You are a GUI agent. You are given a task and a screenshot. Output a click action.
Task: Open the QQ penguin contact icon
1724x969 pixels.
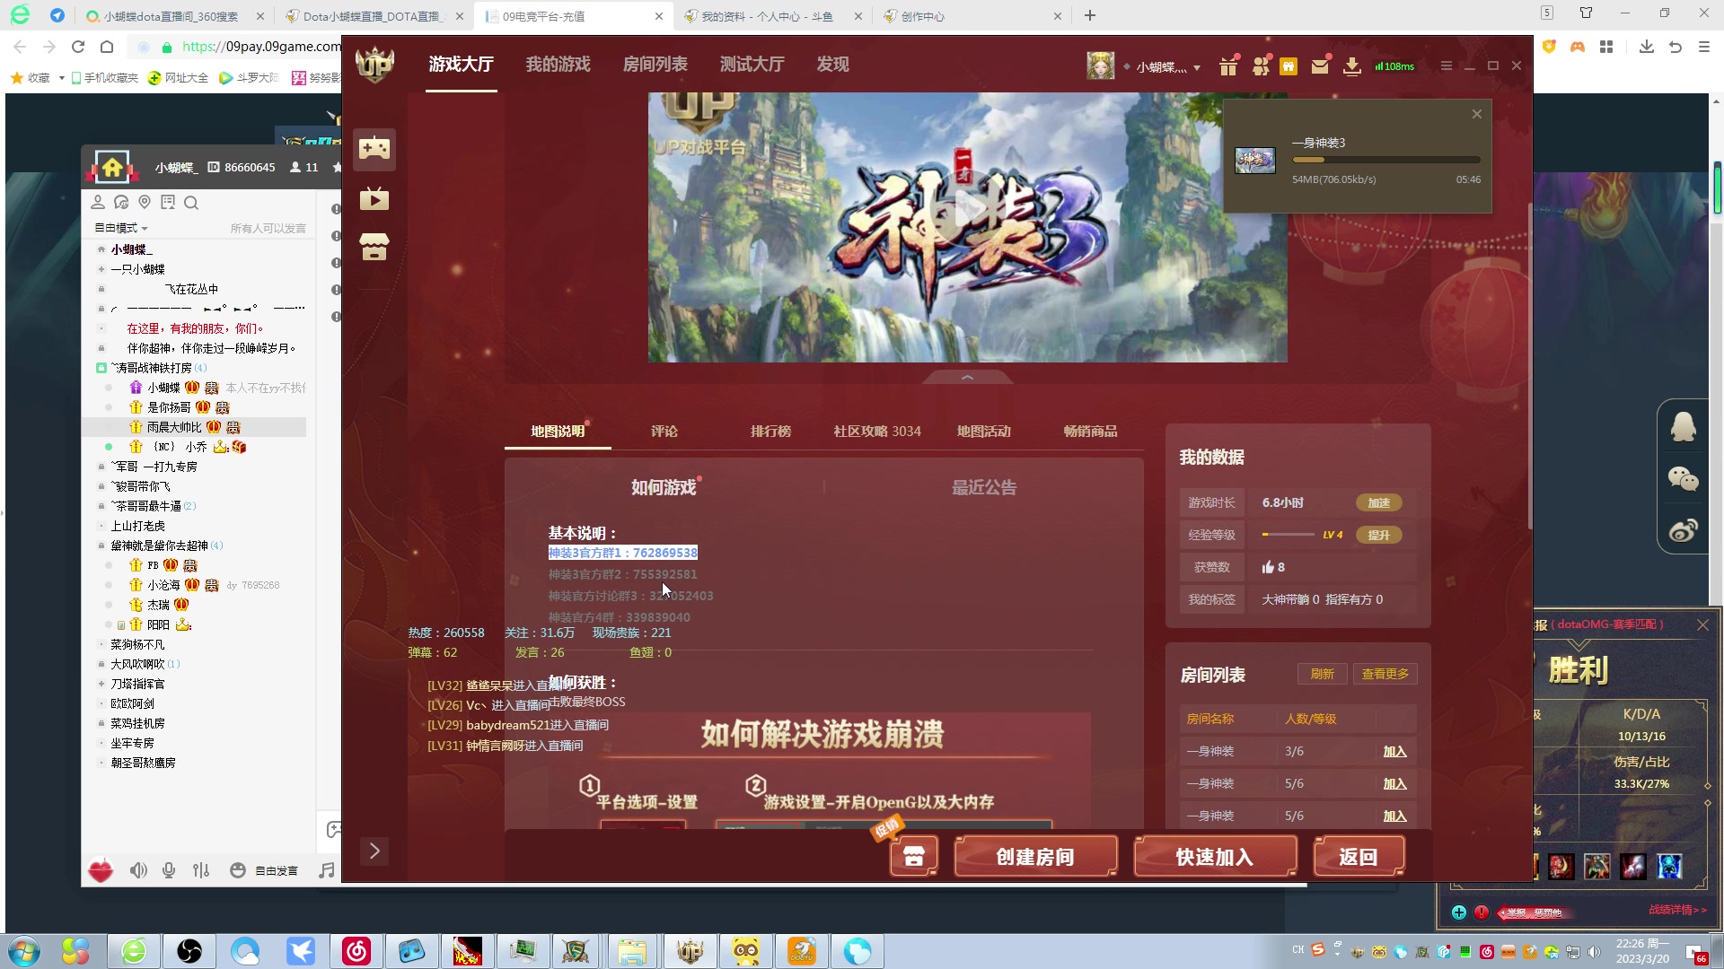[1683, 427]
